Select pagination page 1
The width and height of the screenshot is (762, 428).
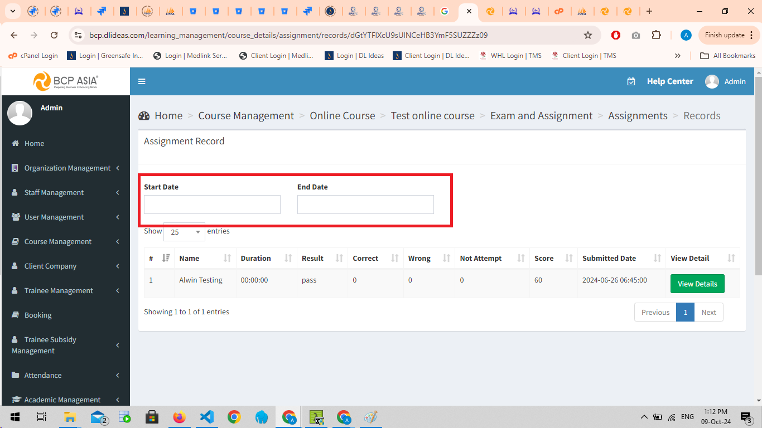[685, 312]
